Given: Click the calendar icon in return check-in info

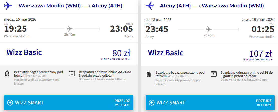Looking at the screenshot, I should (x=214, y=74).
